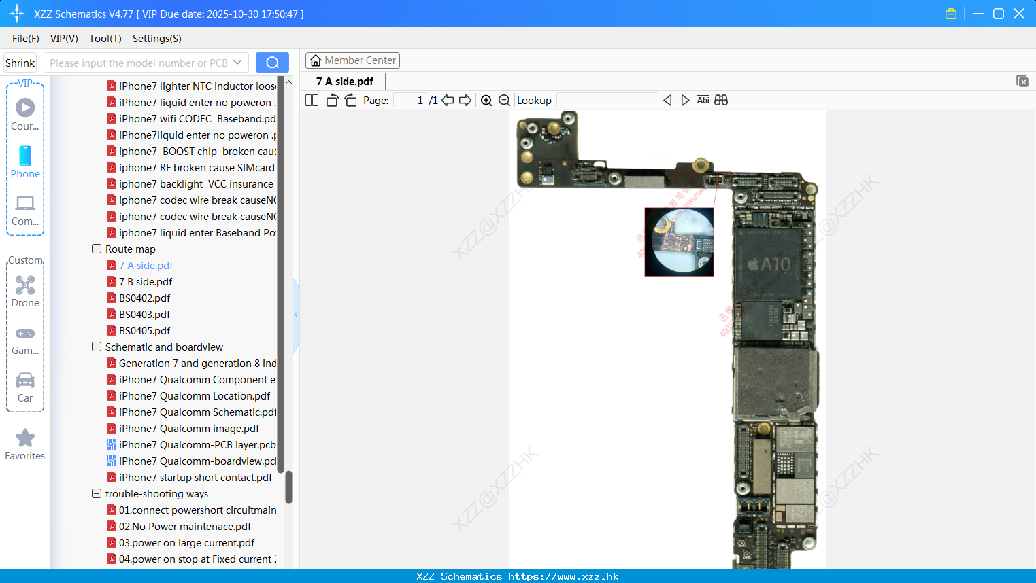Open iPhone7 Qualcomm Location.pdf
The height and width of the screenshot is (583, 1036).
195,395
